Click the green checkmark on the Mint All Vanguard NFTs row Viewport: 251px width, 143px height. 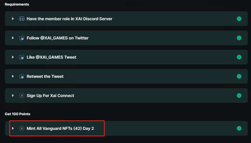(239, 128)
